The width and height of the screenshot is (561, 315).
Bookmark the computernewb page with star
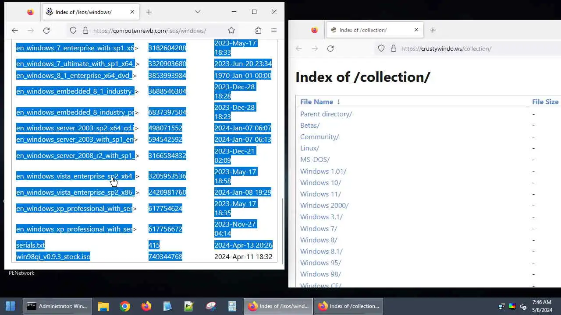[231, 30]
